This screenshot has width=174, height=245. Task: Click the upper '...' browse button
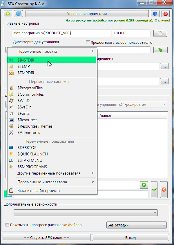tap(164, 66)
